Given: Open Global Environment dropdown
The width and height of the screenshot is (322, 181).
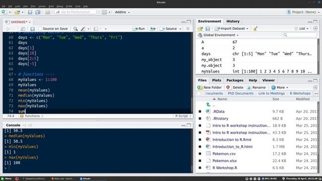Looking at the screenshot, I should (x=218, y=35).
